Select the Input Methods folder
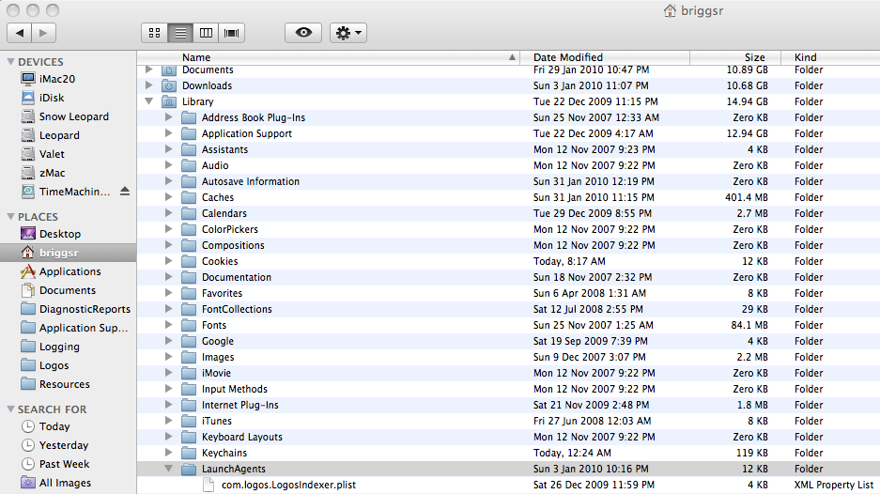 pos(508,389)
